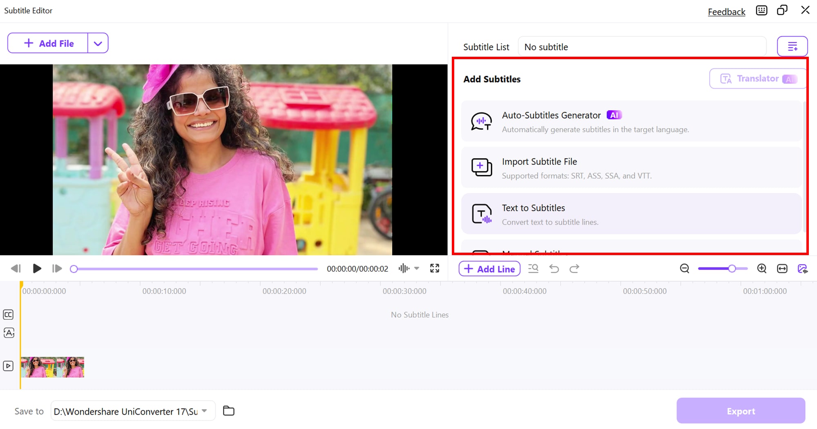Click the Import Subtitle File plus icon
This screenshot has height=429, width=817.
coord(482,167)
